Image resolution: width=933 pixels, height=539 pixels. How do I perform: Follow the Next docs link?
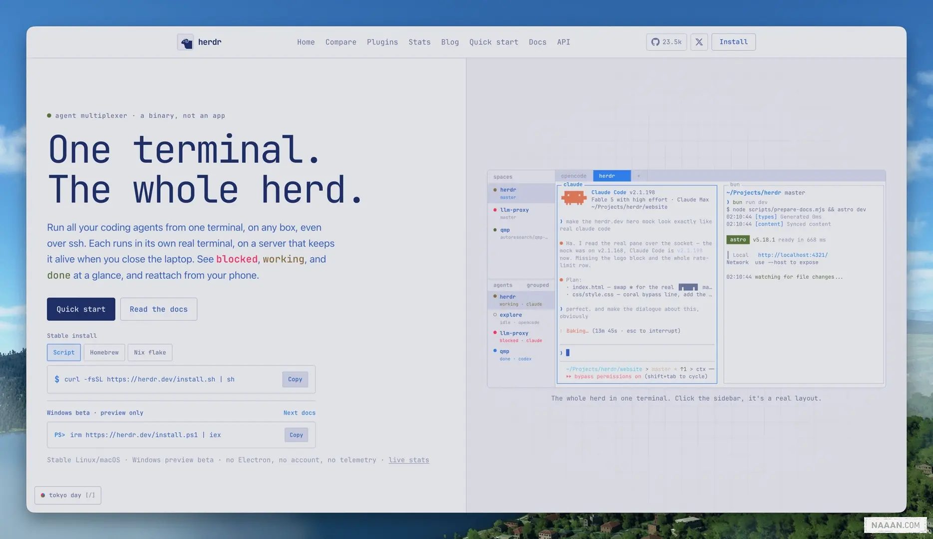[300, 413]
